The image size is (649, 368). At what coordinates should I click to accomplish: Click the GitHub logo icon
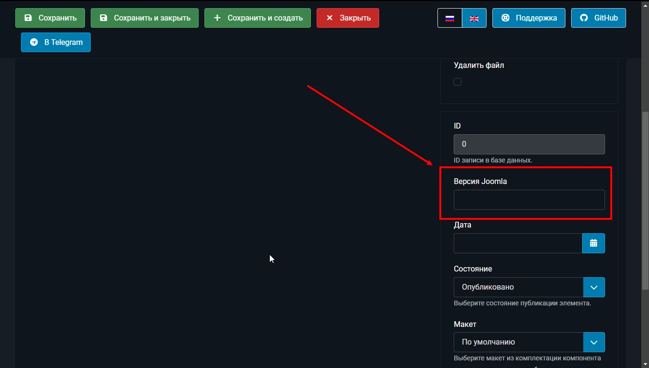[584, 18]
